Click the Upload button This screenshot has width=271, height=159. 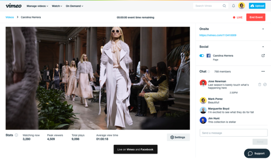coord(257,6)
